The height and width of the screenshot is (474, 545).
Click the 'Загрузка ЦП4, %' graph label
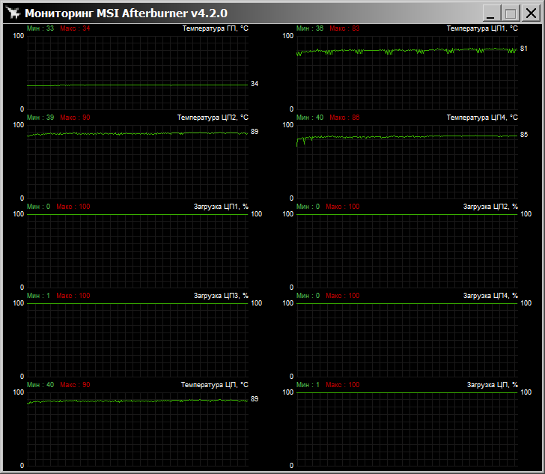tap(490, 296)
